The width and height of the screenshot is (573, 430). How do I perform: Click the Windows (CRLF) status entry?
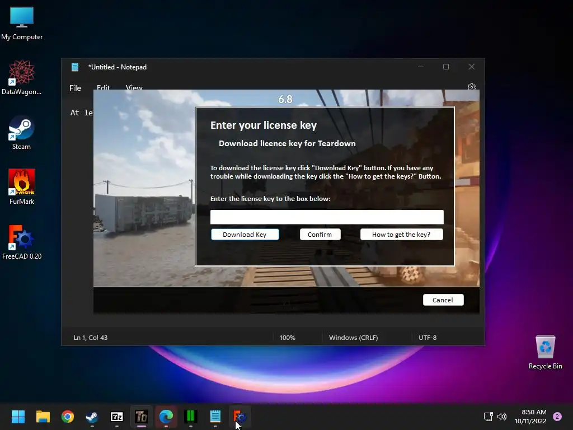[x=354, y=338]
